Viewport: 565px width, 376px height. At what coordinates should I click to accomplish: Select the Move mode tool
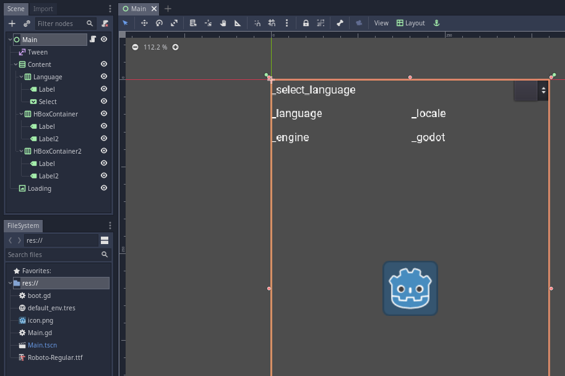[144, 23]
